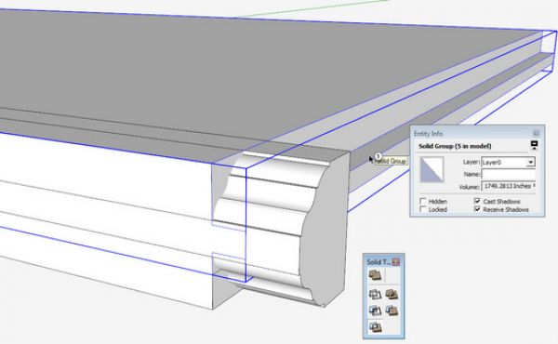Click the Entity Info show details icon
The width and height of the screenshot is (558, 344).
coord(534,145)
